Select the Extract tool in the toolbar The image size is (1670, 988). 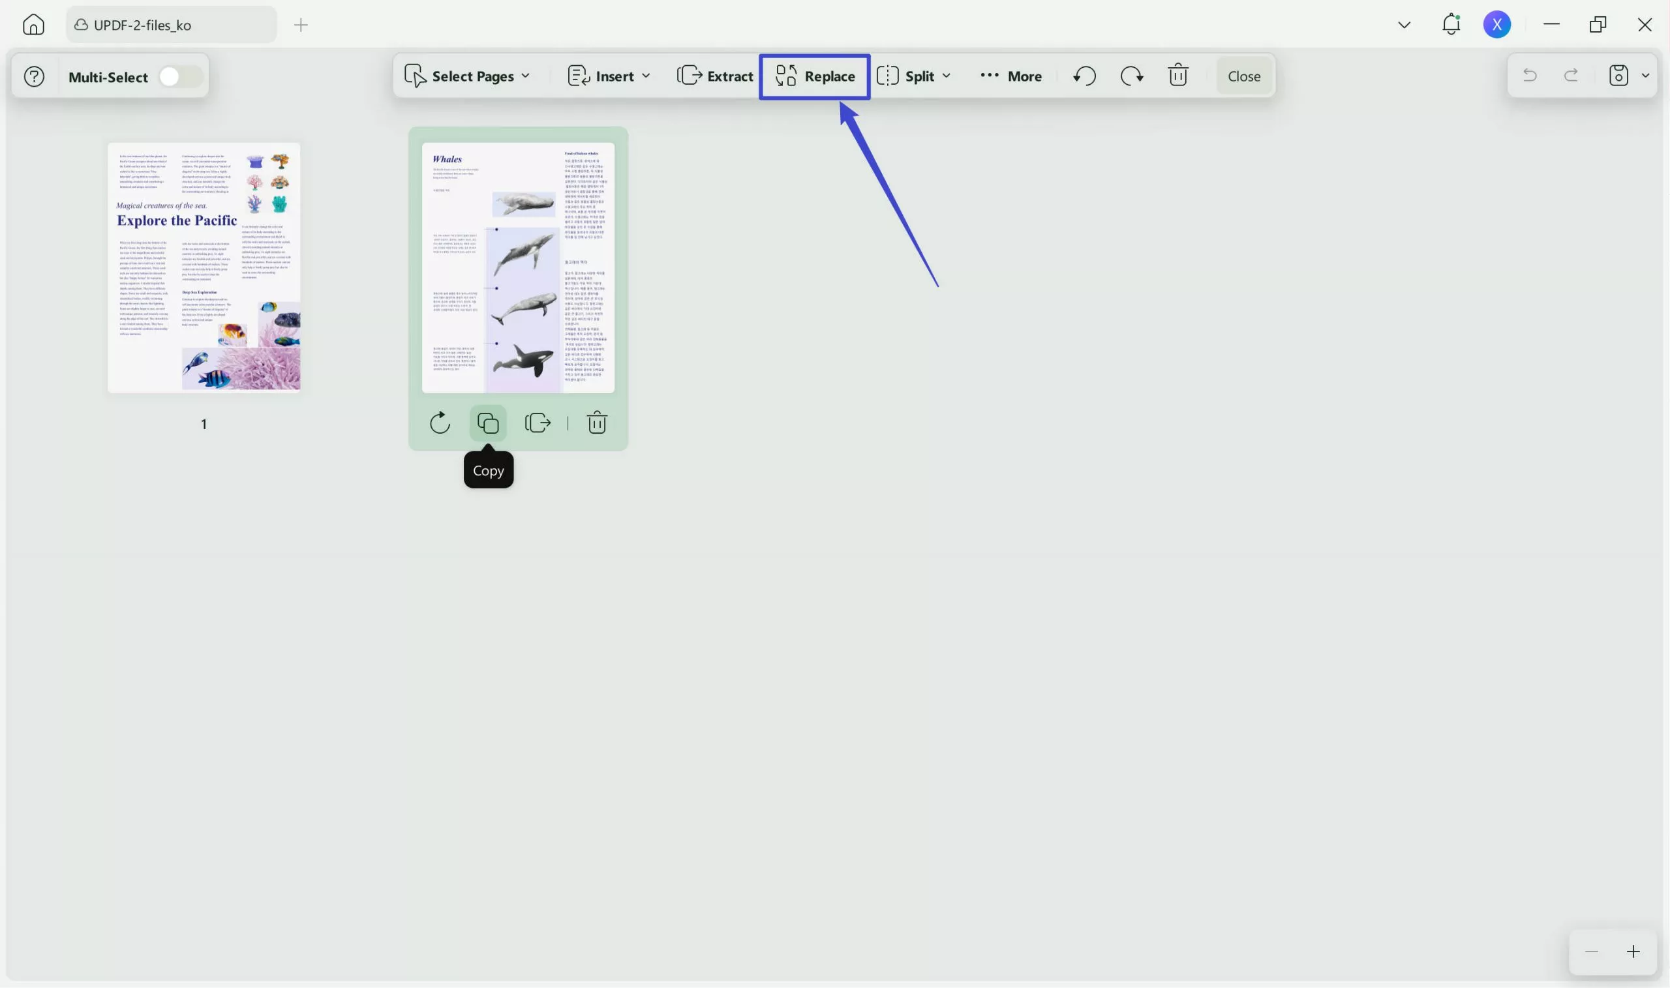tap(714, 75)
